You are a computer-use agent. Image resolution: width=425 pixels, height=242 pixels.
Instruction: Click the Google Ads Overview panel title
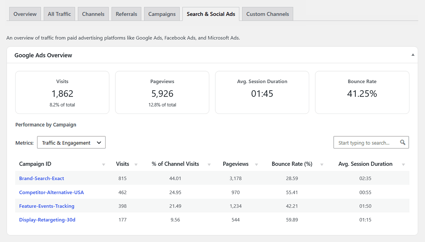pos(43,55)
